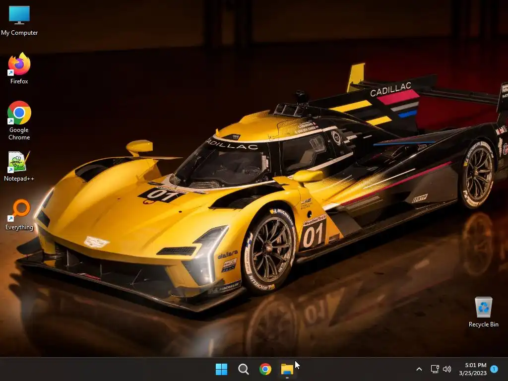Open network status in system tray
Screen dimensions: 508x381
[x=435, y=369]
